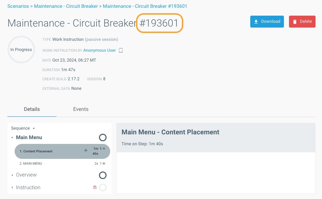Click the device icon beside Anonymous User
This screenshot has width=322, height=199.
pyautogui.click(x=121, y=50)
